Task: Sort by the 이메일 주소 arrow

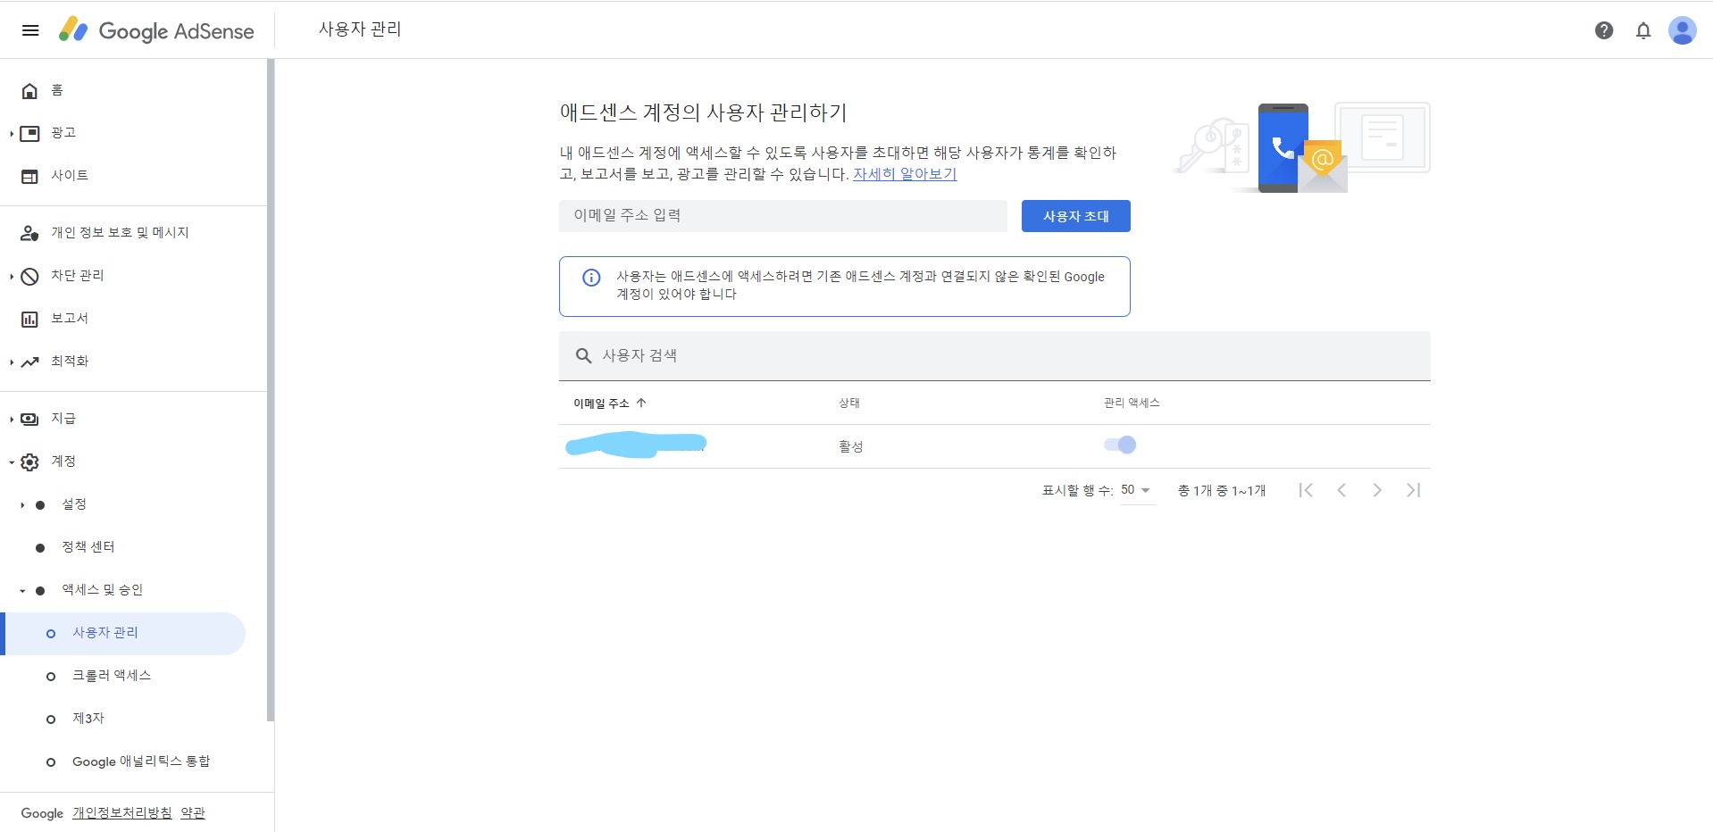Action: [x=641, y=403]
